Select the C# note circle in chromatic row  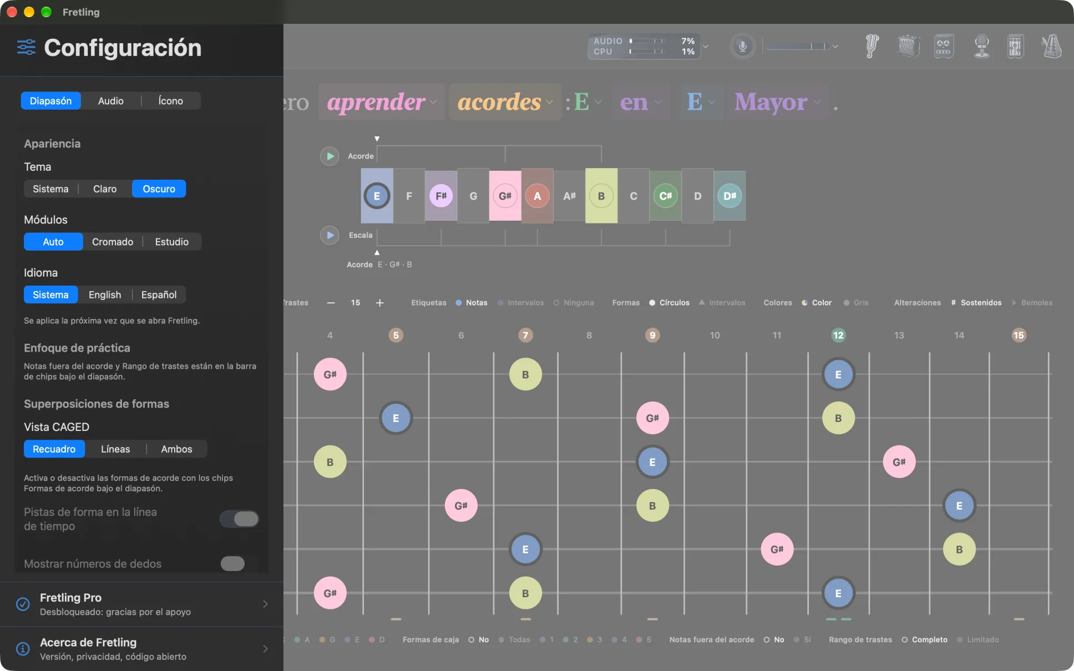(x=665, y=196)
